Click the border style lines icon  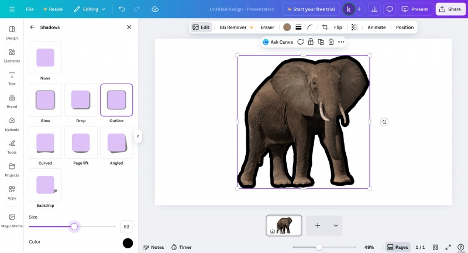pyautogui.click(x=298, y=27)
